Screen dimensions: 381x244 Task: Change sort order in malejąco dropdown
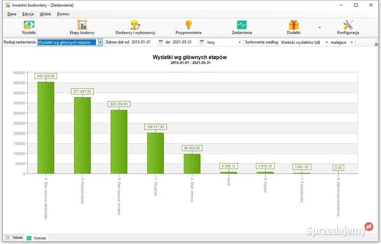[x=352, y=42]
